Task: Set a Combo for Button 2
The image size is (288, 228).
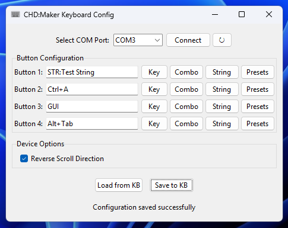Action: 186,89
